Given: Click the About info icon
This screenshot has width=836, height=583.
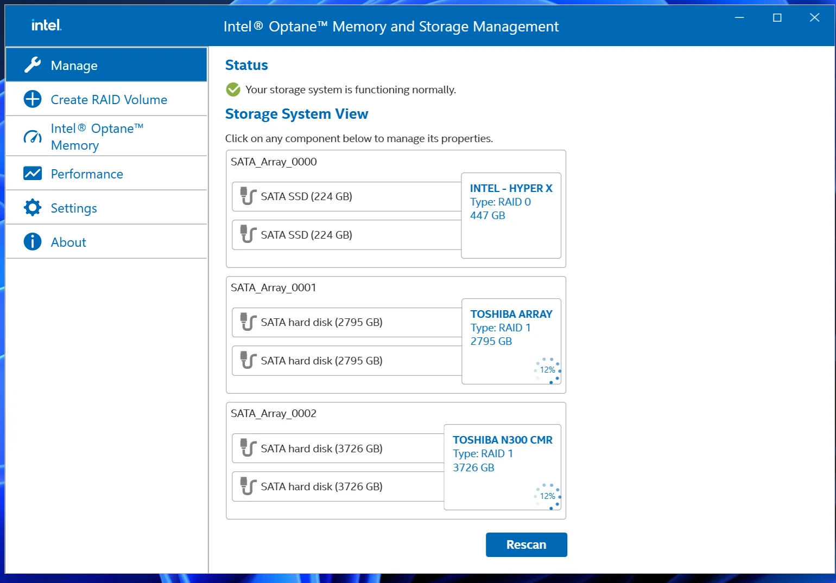Looking at the screenshot, I should pos(33,242).
